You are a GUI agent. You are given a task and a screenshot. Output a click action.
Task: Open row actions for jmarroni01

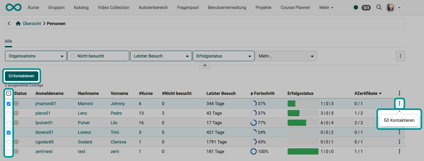click(x=400, y=104)
